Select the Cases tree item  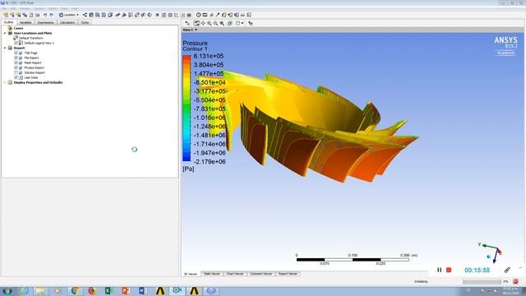[18, 29]
